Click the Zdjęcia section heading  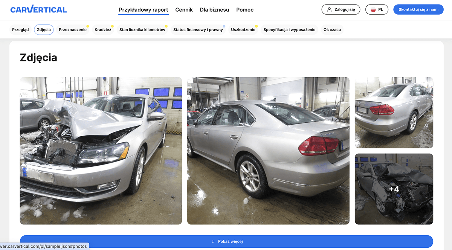coord(38,58)
